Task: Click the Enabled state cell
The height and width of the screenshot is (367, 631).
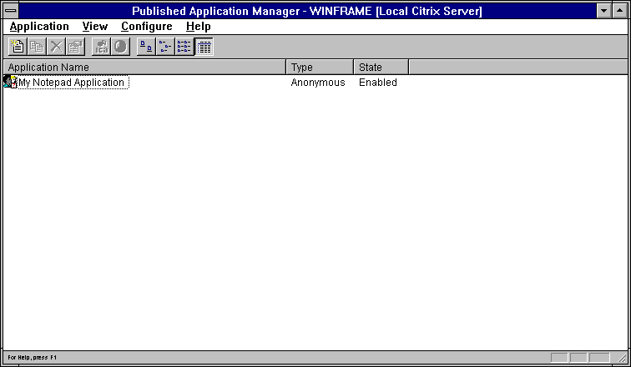Action: point(378,83)
